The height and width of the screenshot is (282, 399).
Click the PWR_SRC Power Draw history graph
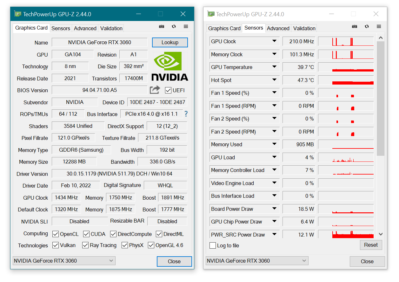pos(346,235)
